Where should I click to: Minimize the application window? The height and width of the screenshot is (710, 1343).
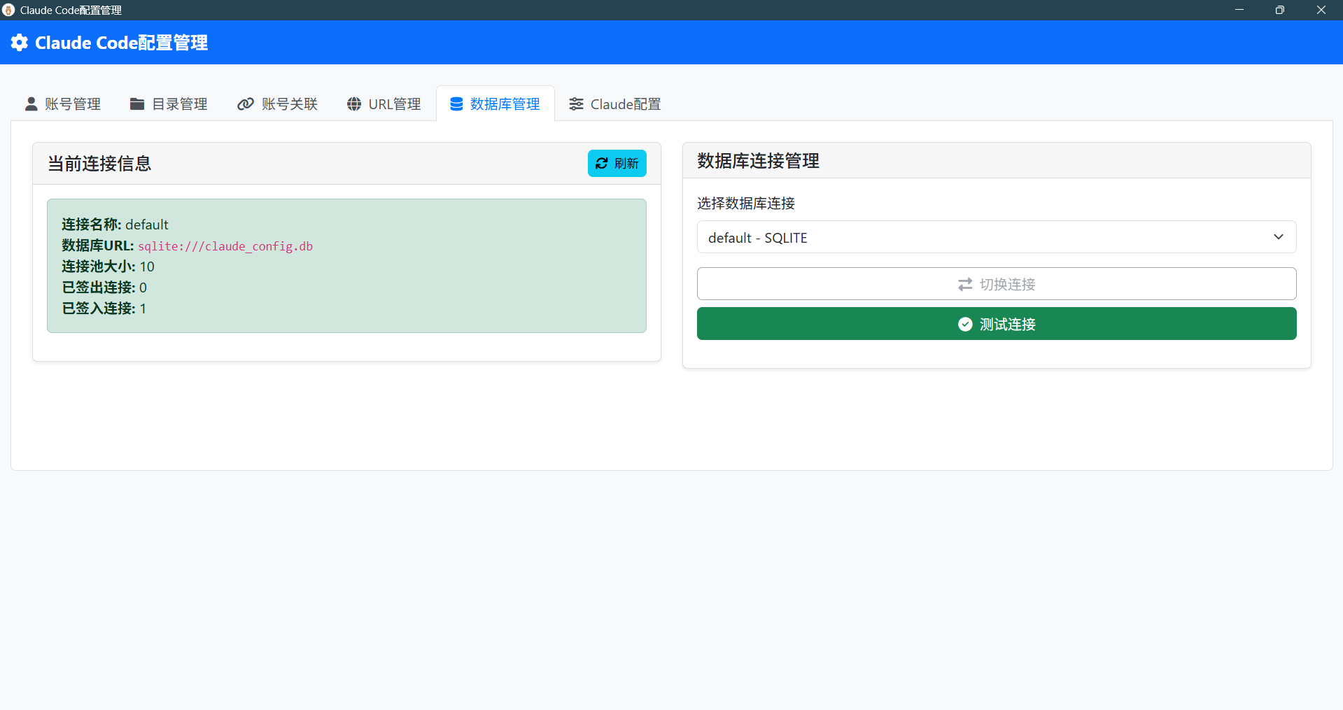[x=1239, y=10]
